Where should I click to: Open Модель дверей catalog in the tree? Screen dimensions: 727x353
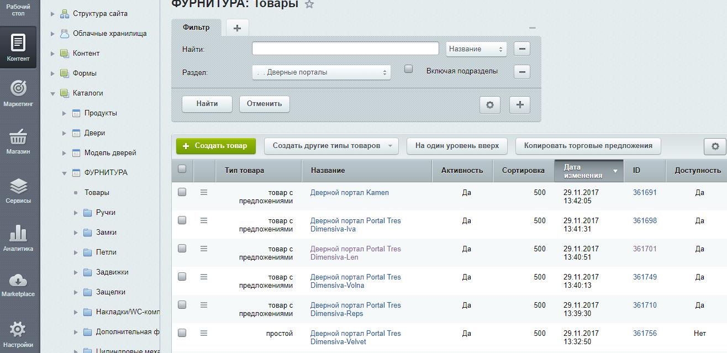(110, 152)
